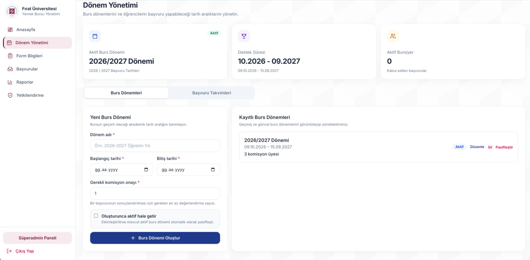The width and height of the screenshot is (530, 260).
Task: Click the blue Aktif badge in 2026/2027 Dönemi row
Action: [x=459, y=147]
